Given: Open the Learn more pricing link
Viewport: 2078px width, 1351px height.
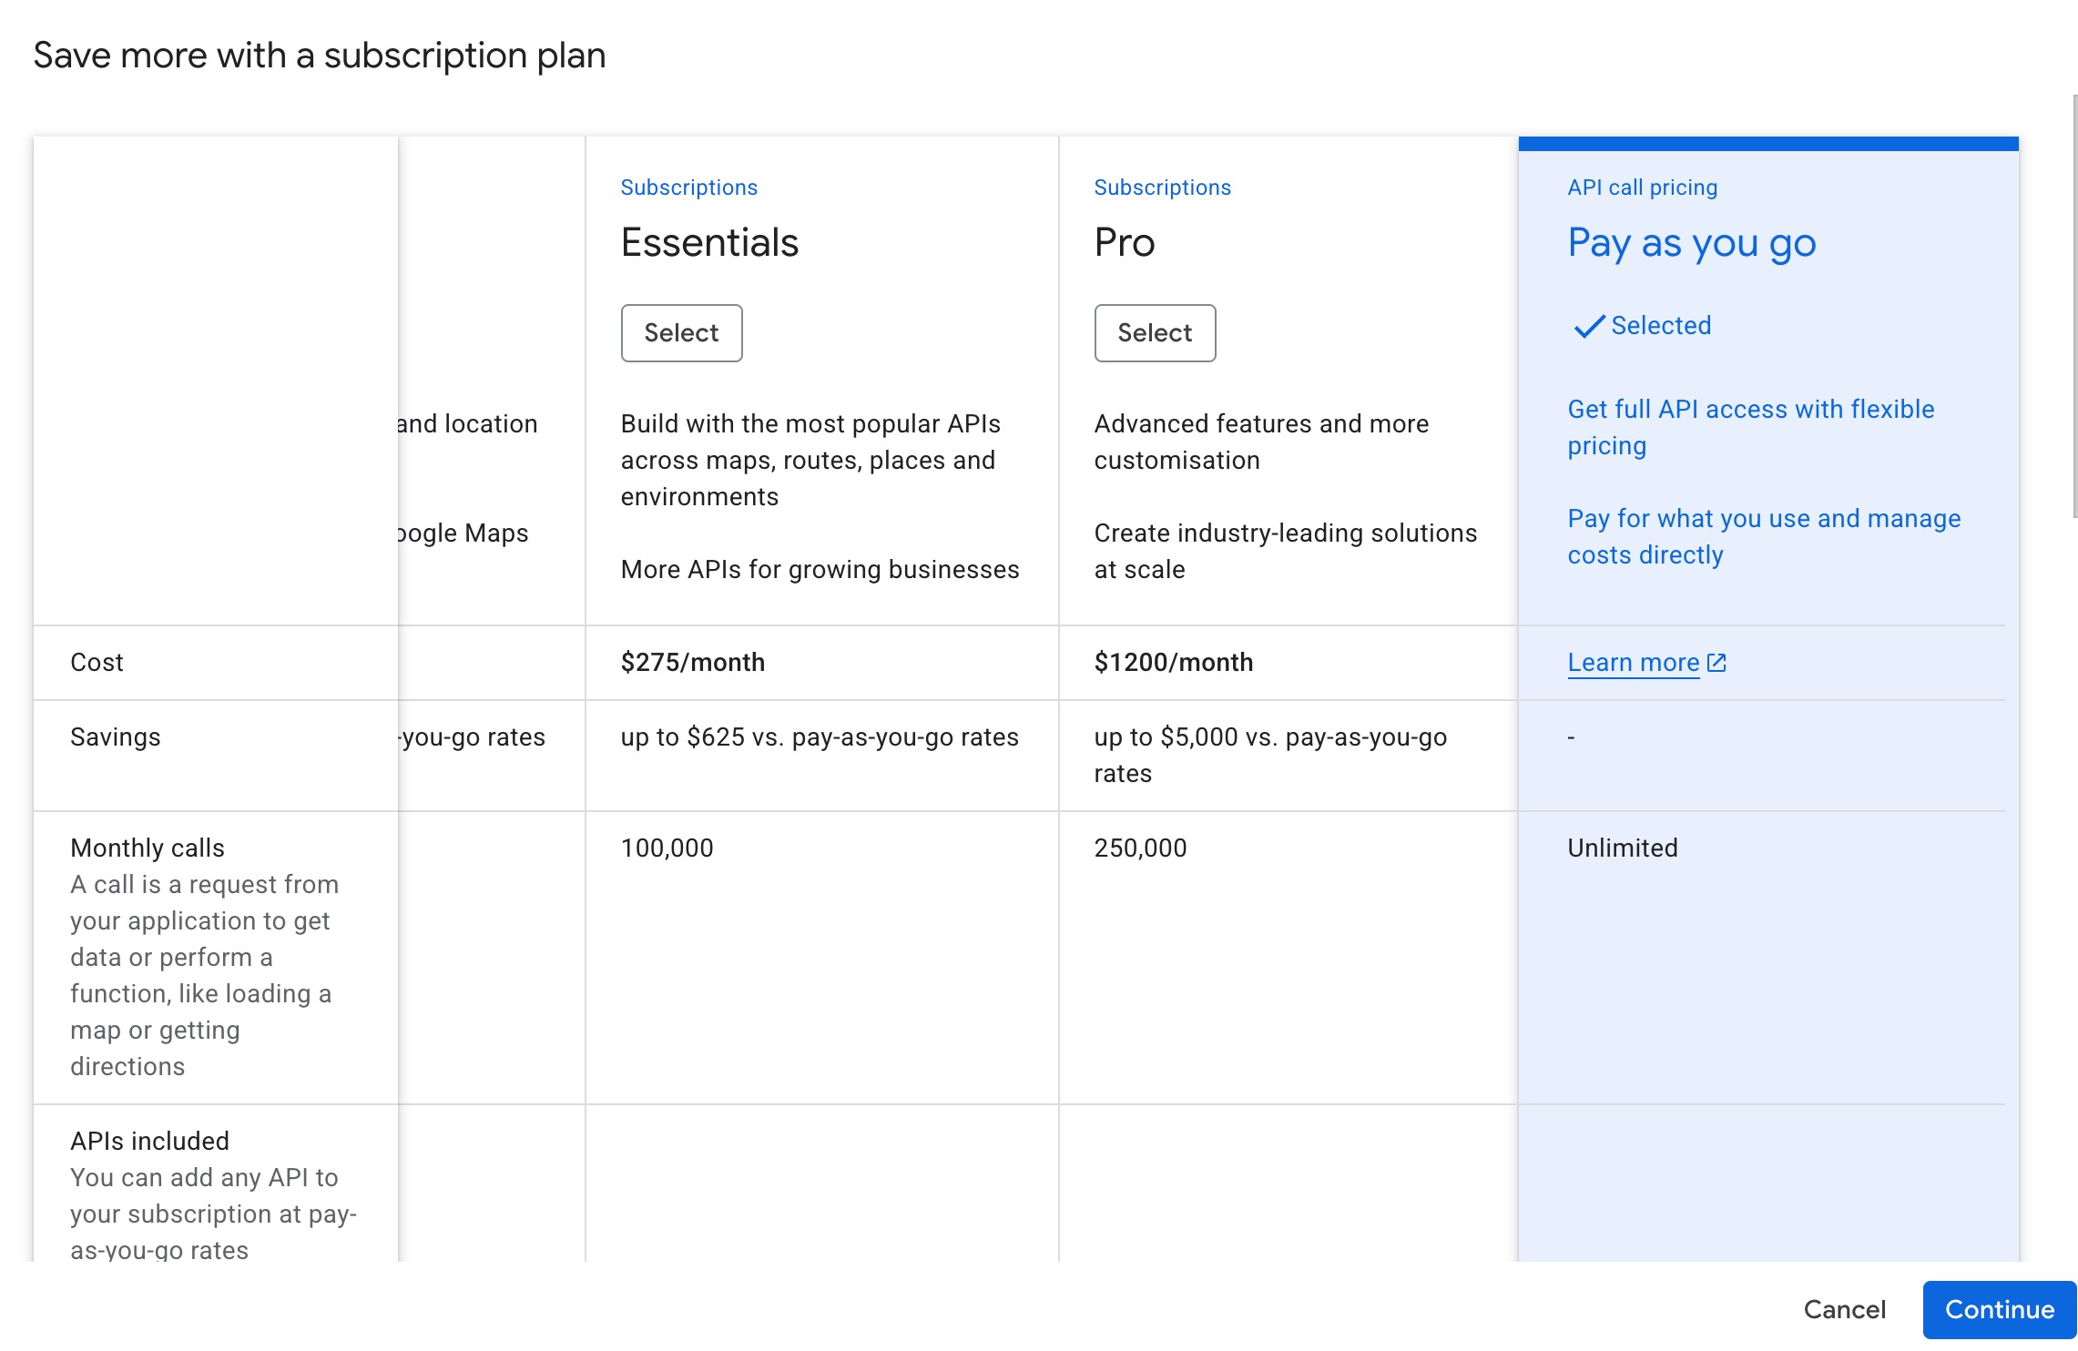Looking at the screenshot, I should 1633,663.
